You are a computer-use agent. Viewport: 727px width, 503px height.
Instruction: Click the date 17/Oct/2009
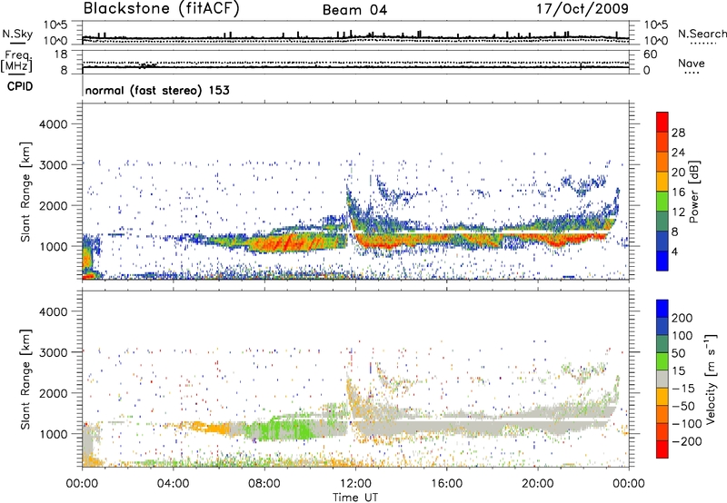tap(583, 9)
